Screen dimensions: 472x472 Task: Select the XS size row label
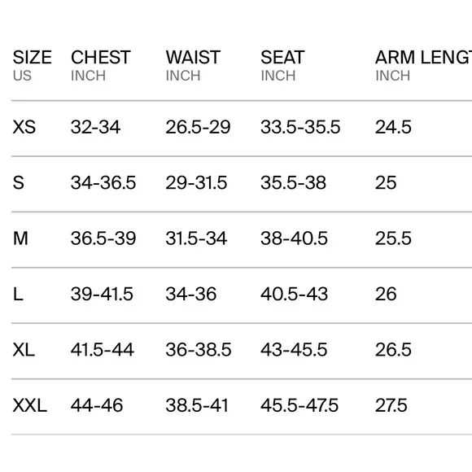24,127
